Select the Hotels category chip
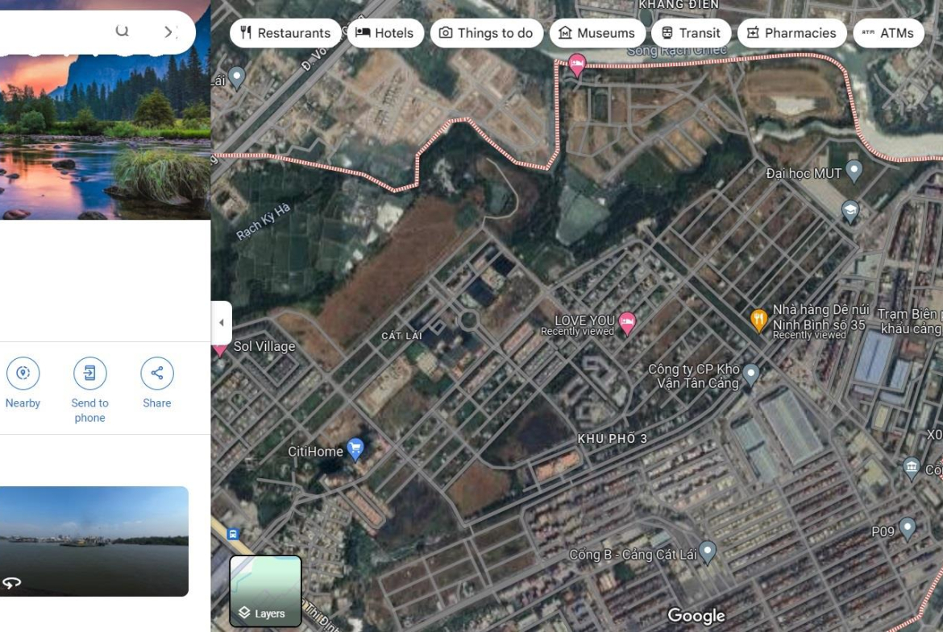The image size is (943, 632). pos(385,33)
